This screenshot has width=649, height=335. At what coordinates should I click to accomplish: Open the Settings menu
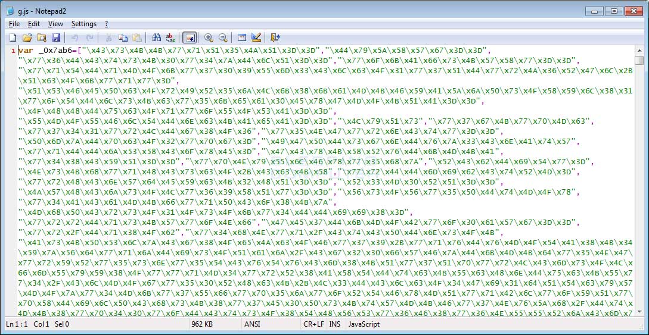click(x=84, y=24)
